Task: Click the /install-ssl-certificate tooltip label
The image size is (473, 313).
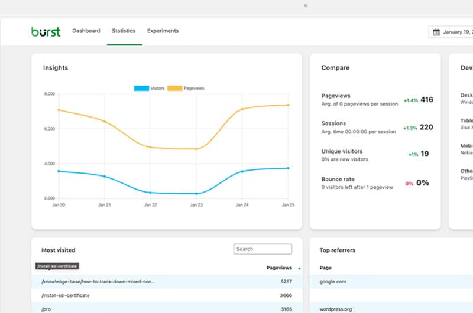Action: click(x=57, y=266)
